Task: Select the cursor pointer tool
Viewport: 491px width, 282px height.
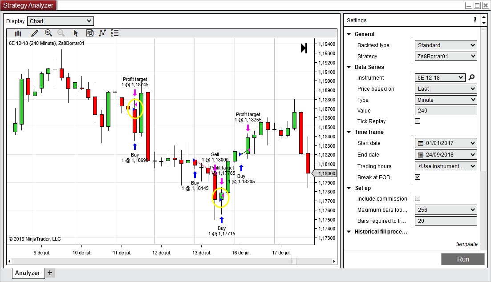Action: click(x=76, y=33)
